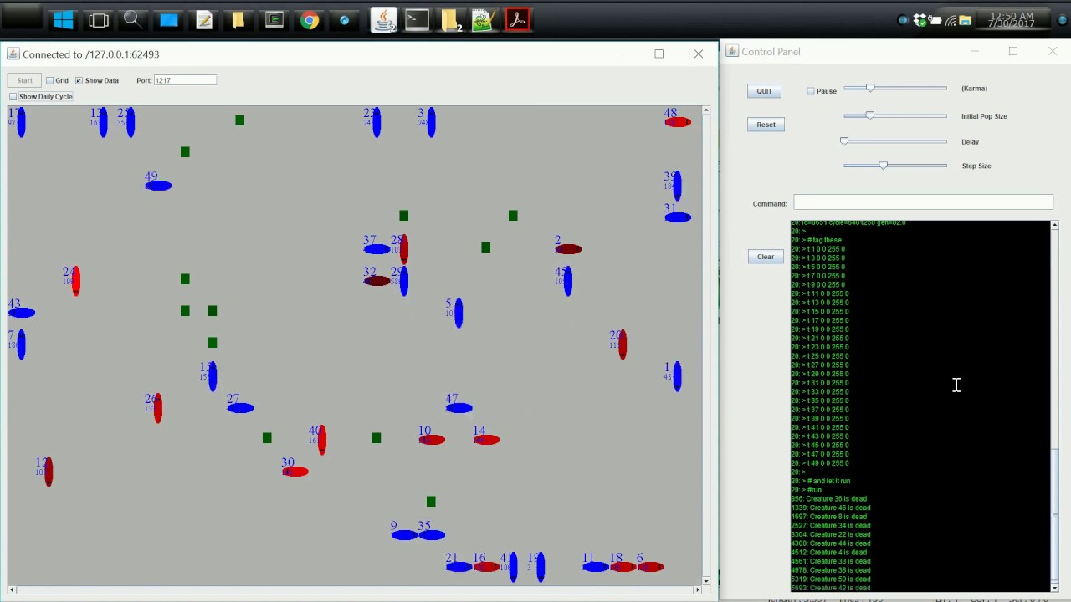Launch Google Chrome from the taskbar
The height and width of the screenshot is (602, 1071).
click(310, 20)
